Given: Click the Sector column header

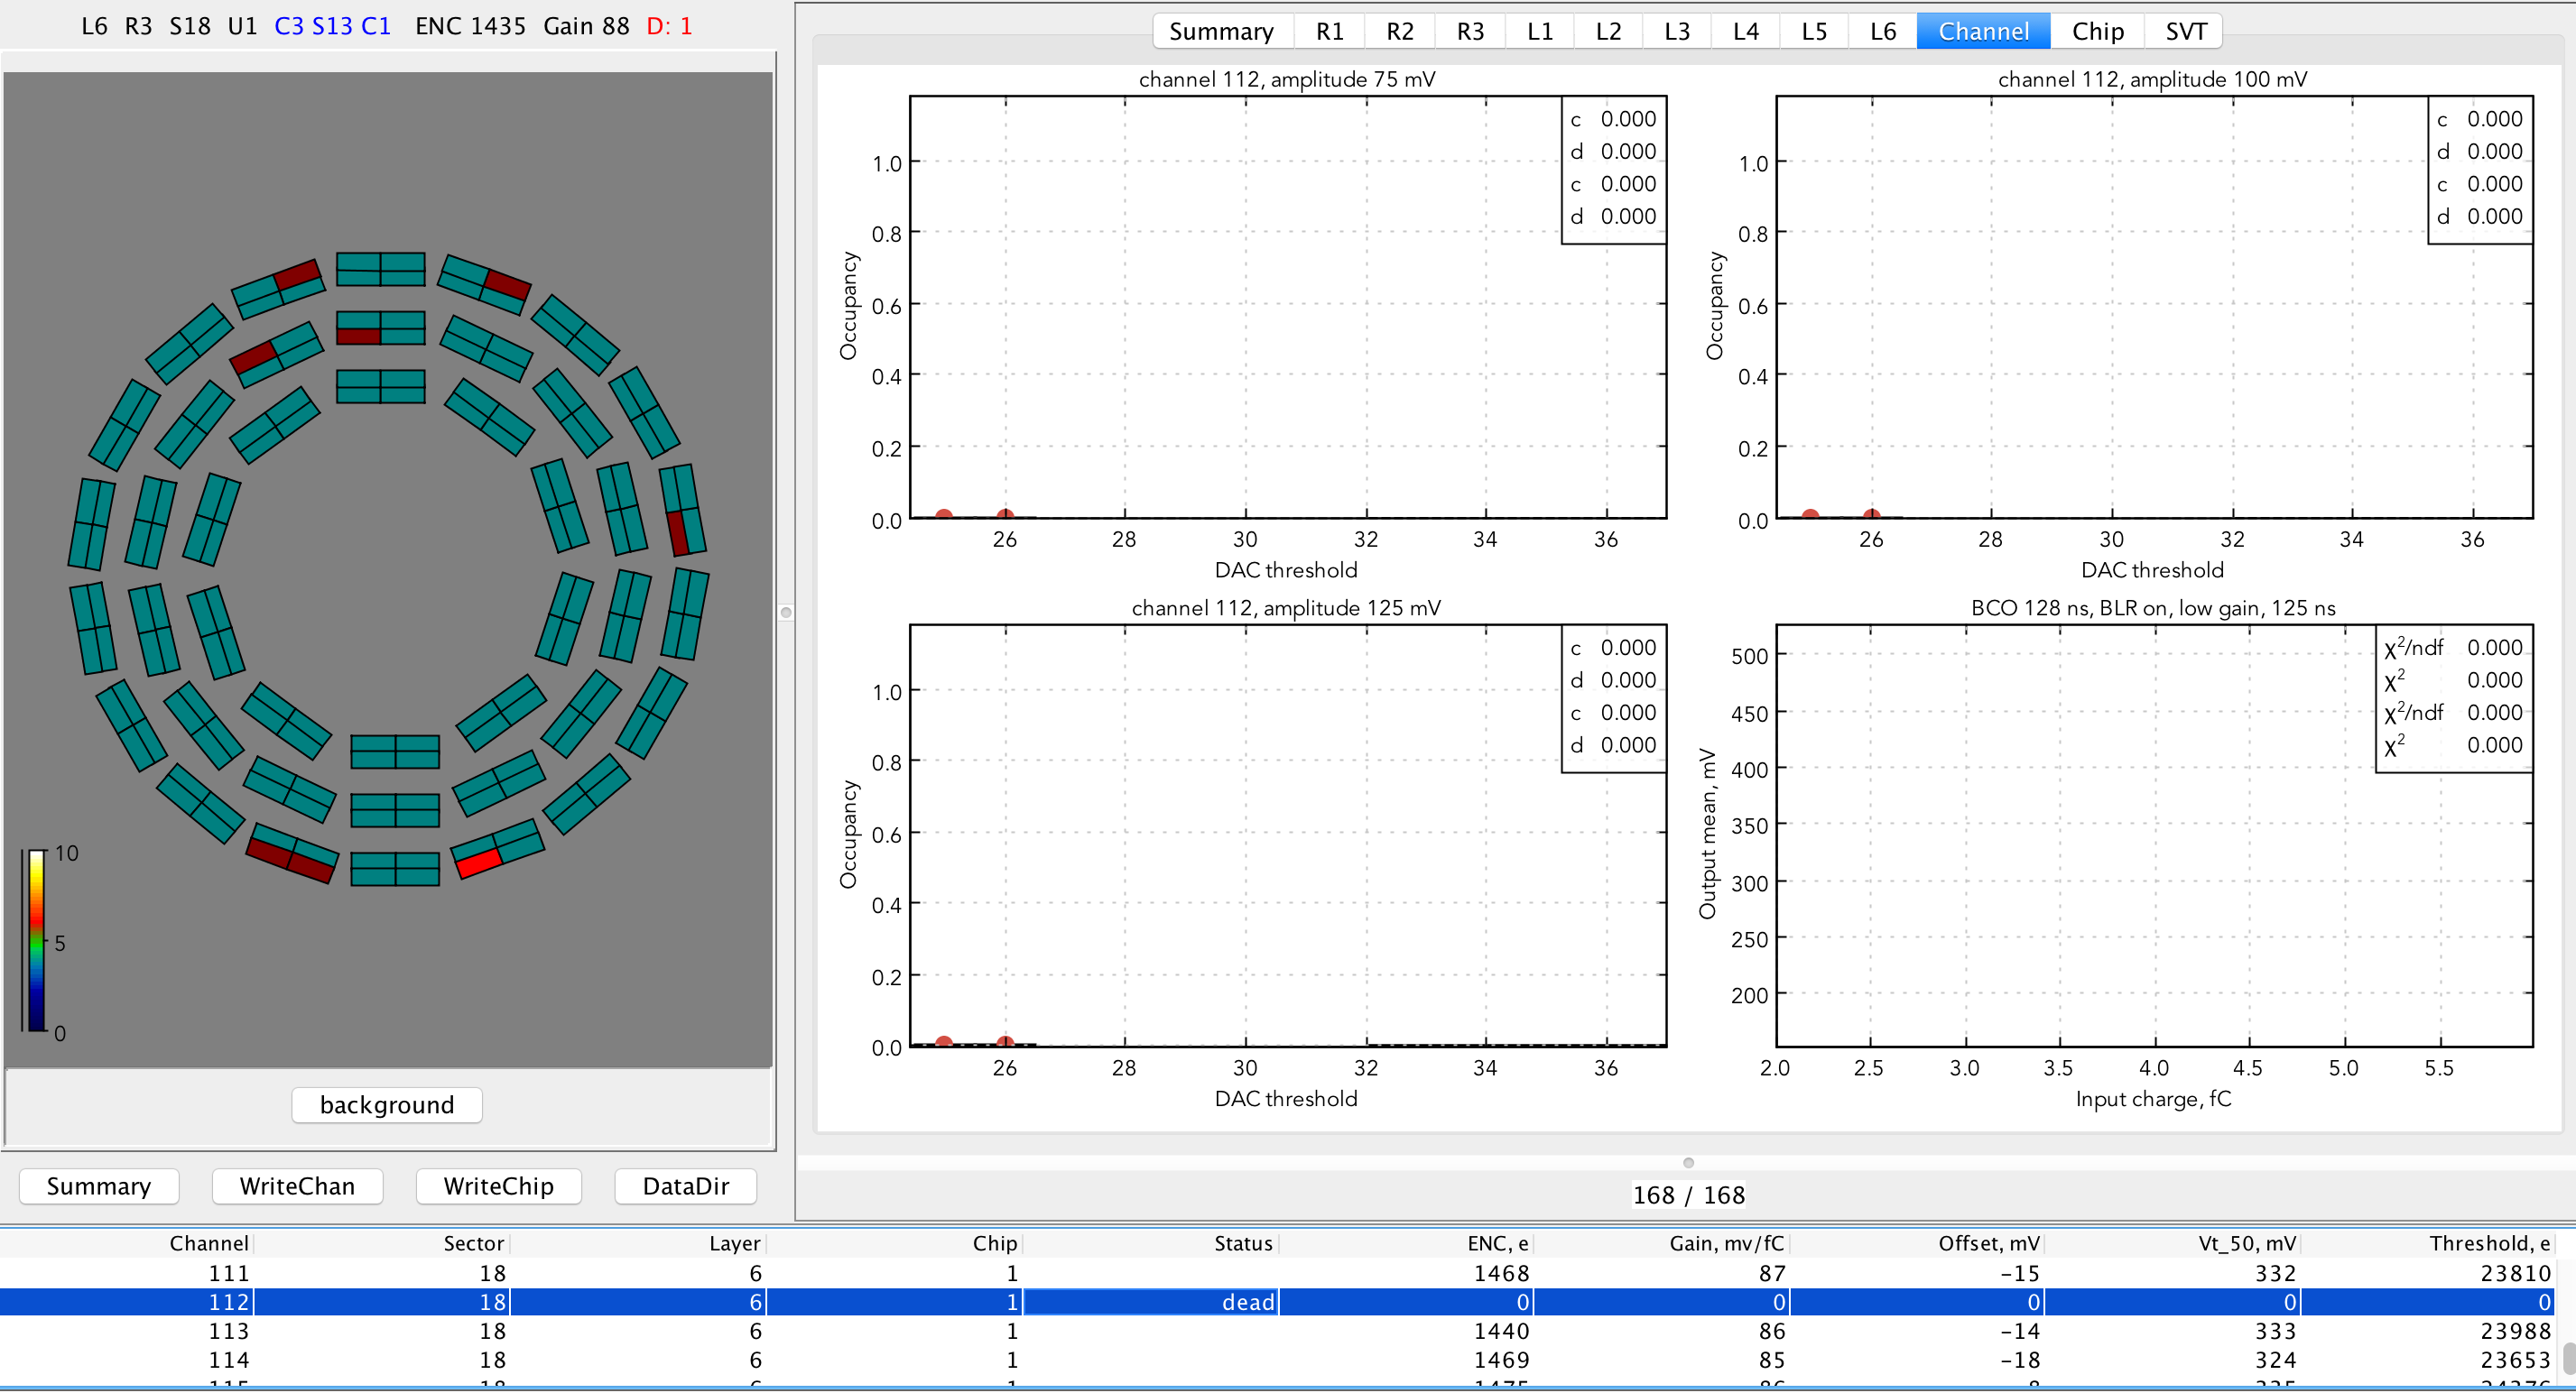Looking at the screenshot, I should pyautogui.click(x=382, y=1243).
